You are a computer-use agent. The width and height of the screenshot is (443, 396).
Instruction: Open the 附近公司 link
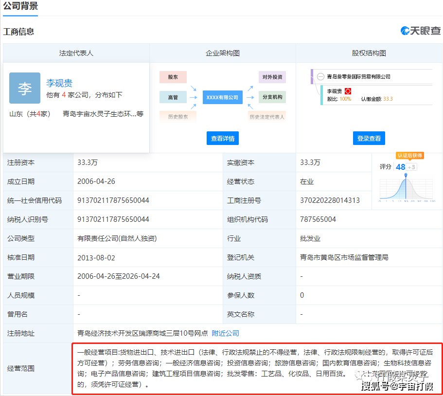pyautogui.click(x=226, y=333)
